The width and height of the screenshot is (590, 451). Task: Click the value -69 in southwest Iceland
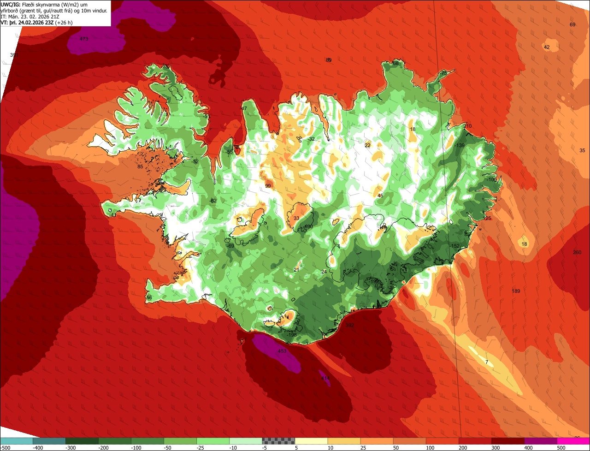(x=230, y=246)
